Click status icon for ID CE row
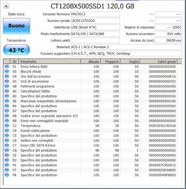The image size is (186, 189). 7,155
